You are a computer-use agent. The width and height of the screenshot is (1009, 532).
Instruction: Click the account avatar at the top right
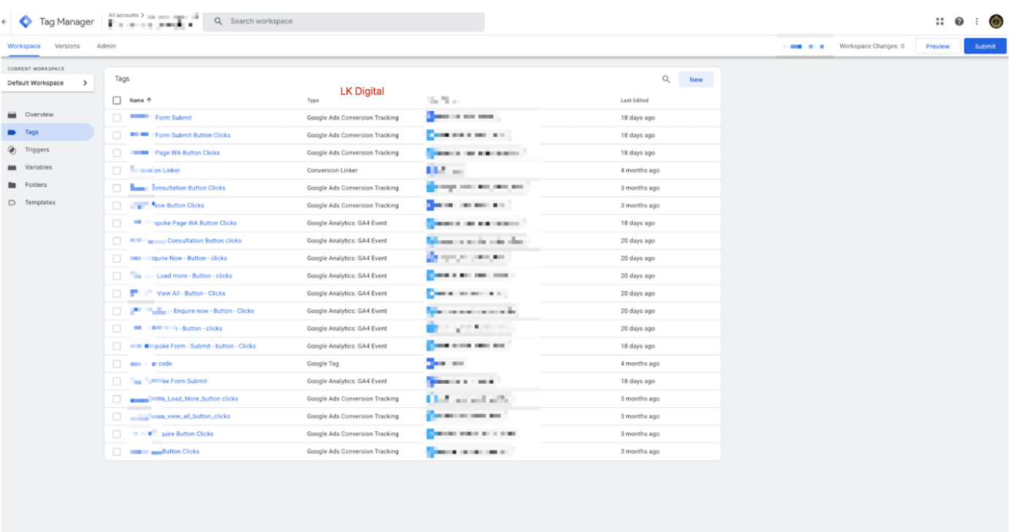point(996,22)
